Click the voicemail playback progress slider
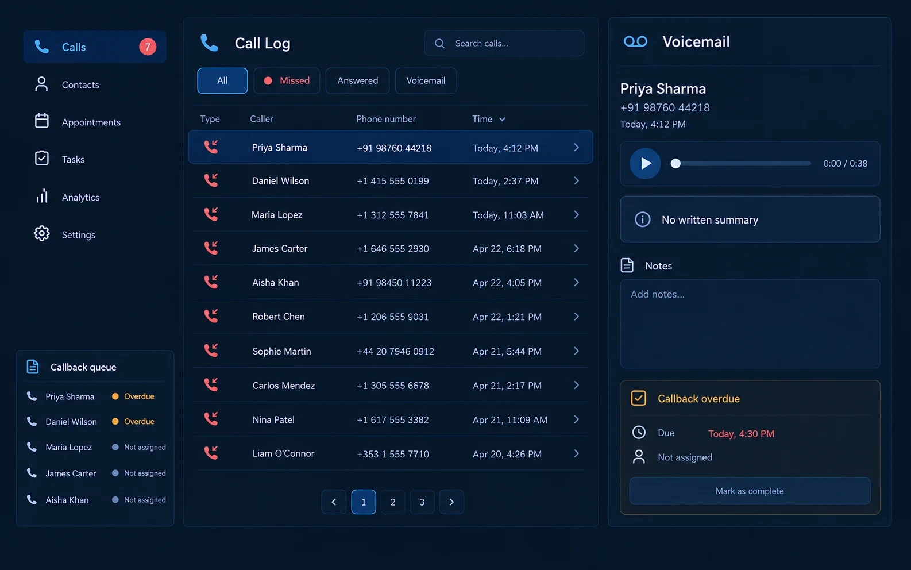 741,163
